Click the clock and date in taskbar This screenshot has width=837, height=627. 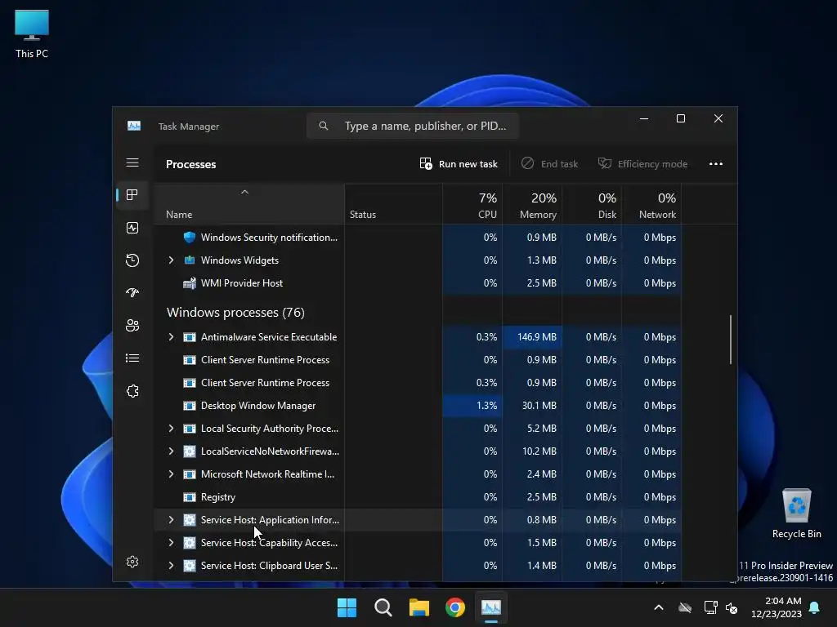click(x=777, y=607)
